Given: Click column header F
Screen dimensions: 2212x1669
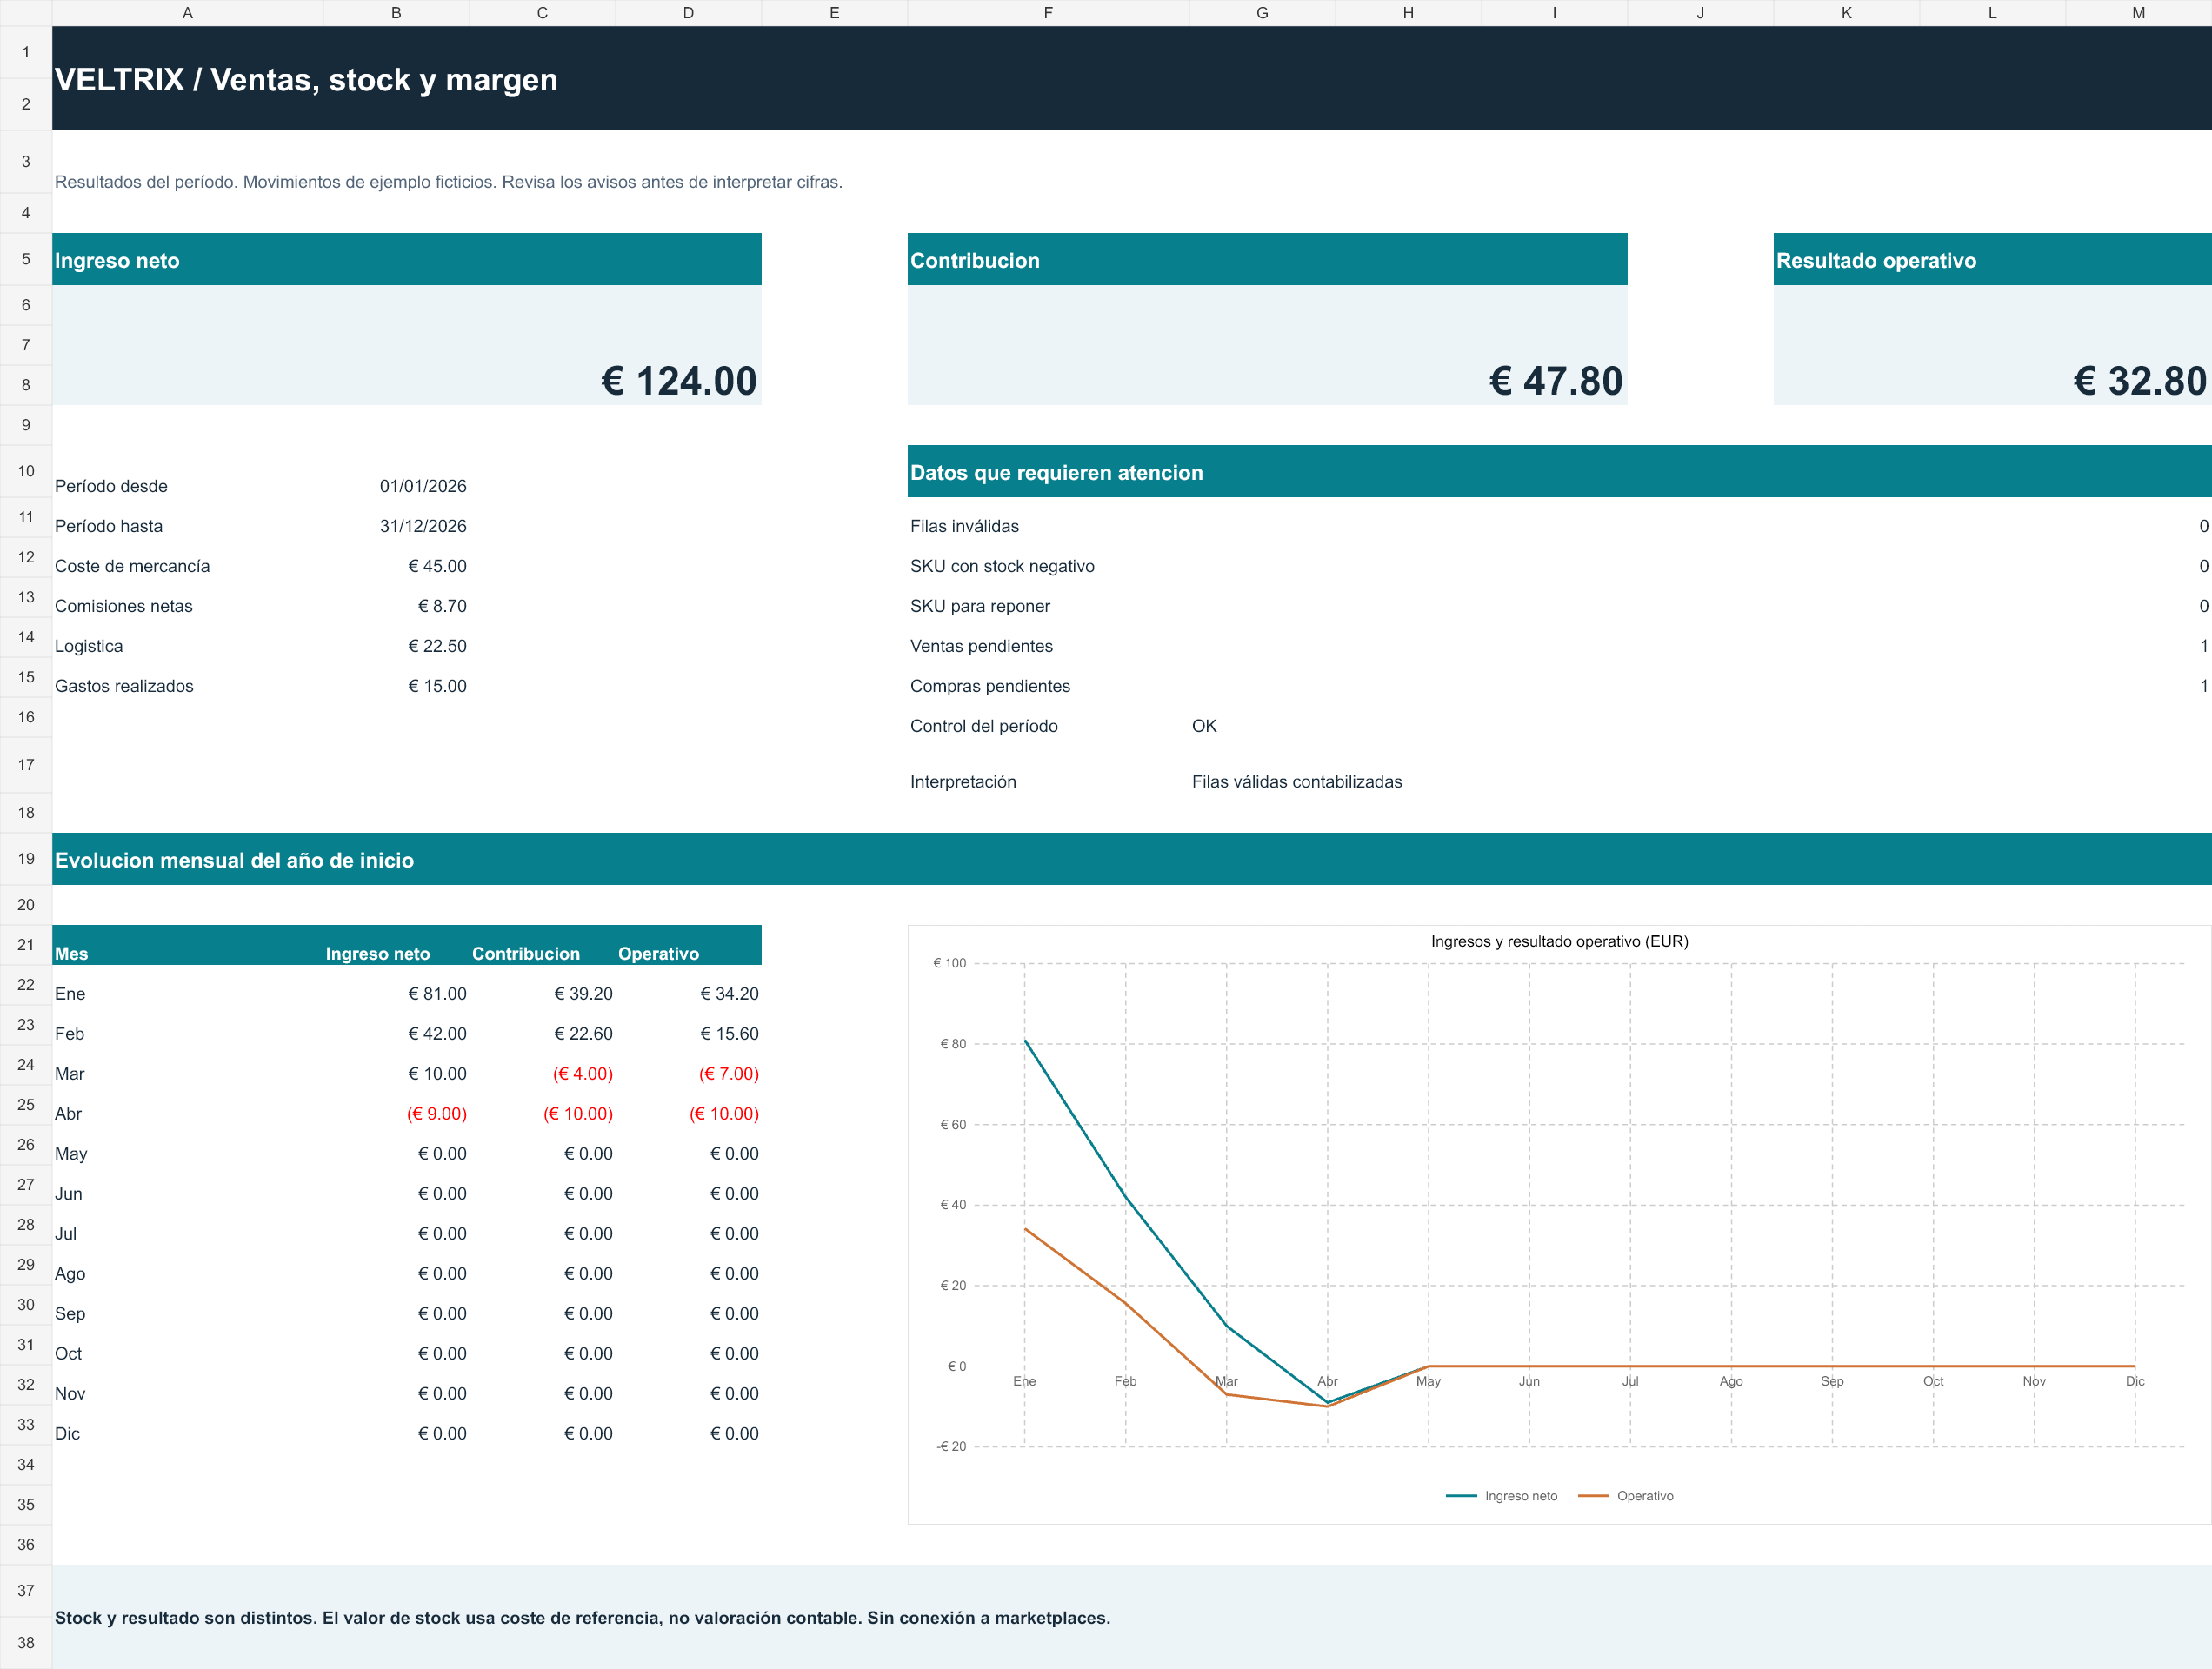Looking at the screenshot, I should tap(1048, 13).
